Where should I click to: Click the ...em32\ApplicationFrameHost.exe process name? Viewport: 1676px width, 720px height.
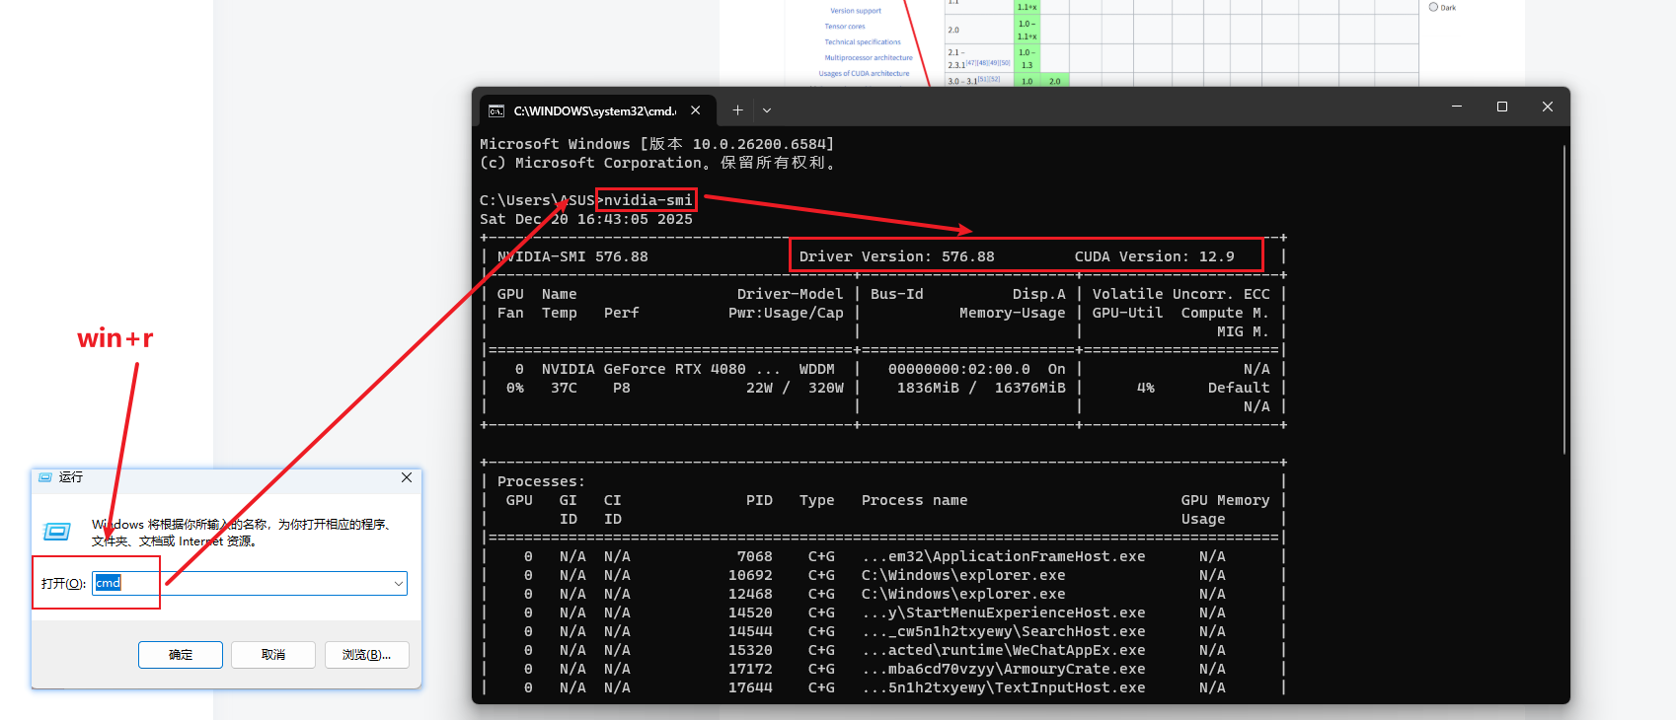point(1004,556)
